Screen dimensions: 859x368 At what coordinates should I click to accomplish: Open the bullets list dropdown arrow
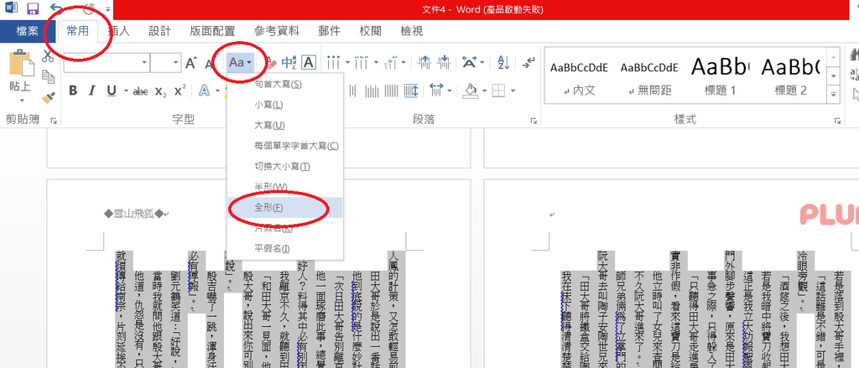coord(346,63)
